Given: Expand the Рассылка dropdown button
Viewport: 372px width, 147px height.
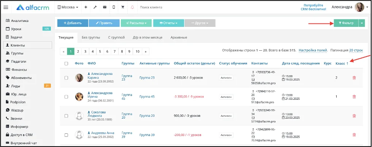Looking at the screenshot, I should [x=136, y=23].
